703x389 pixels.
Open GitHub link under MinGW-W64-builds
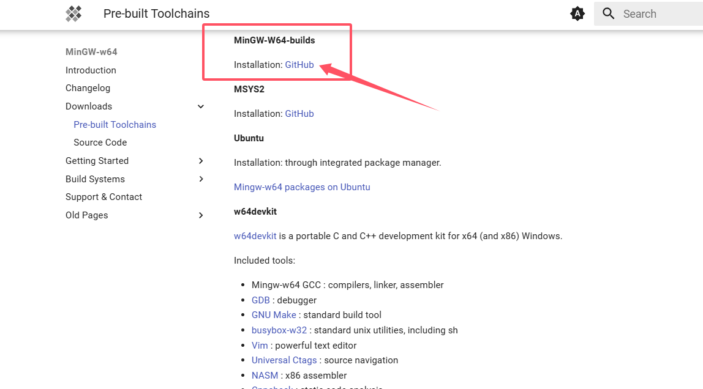(299, 65)
